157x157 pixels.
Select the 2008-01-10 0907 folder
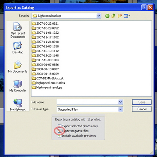coord(45,69)
